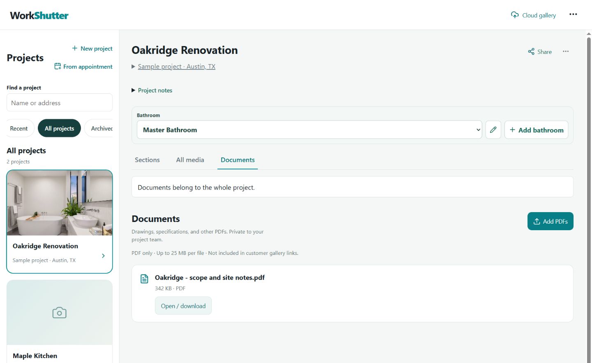592x363 pixels.
Task: Expand the Sample project · Austin, TX details
Action: (173, 67)
